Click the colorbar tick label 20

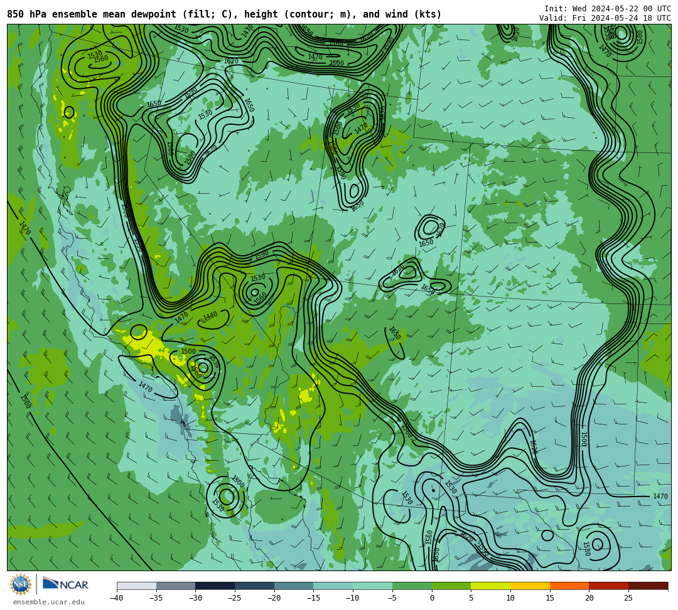[x=589, y=598]
